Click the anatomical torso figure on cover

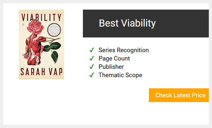tap(34, 50)
